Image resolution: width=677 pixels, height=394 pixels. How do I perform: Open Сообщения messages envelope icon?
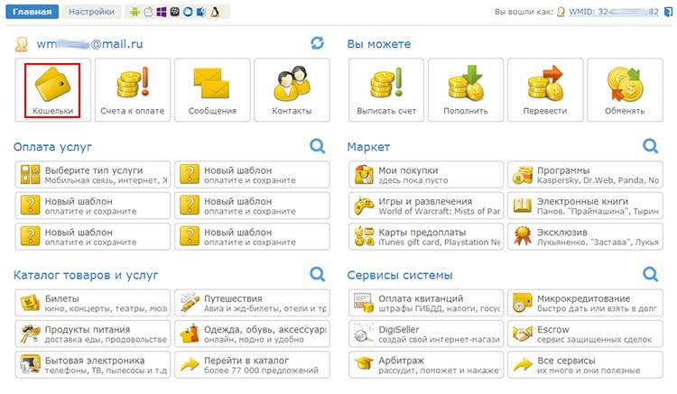click(x=212, y=90)
